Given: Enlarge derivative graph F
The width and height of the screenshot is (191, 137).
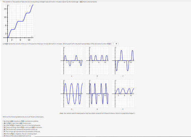Looking at the screenshot, I should coord(123,93).
